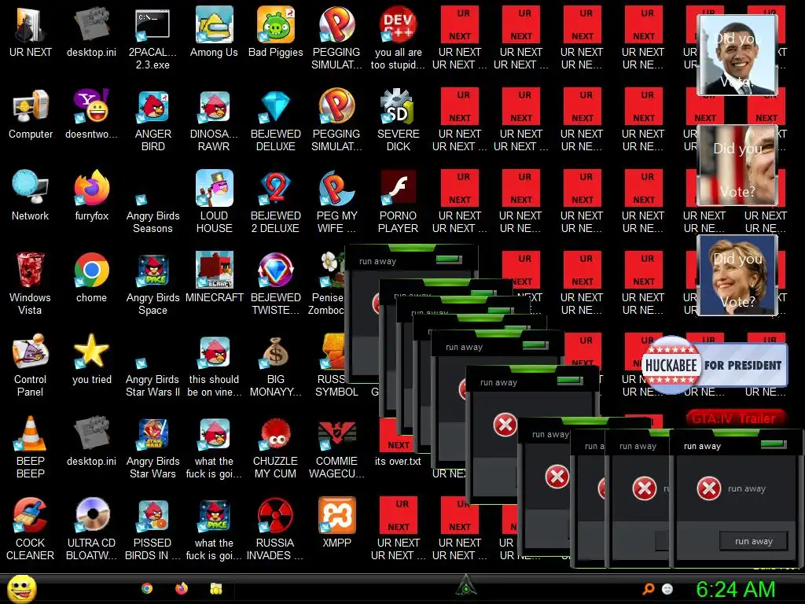The width and height of the screenshot is (805, 604).
Task: Click the Obama Did you Vote gadget
Action: [x=737, y=55]
